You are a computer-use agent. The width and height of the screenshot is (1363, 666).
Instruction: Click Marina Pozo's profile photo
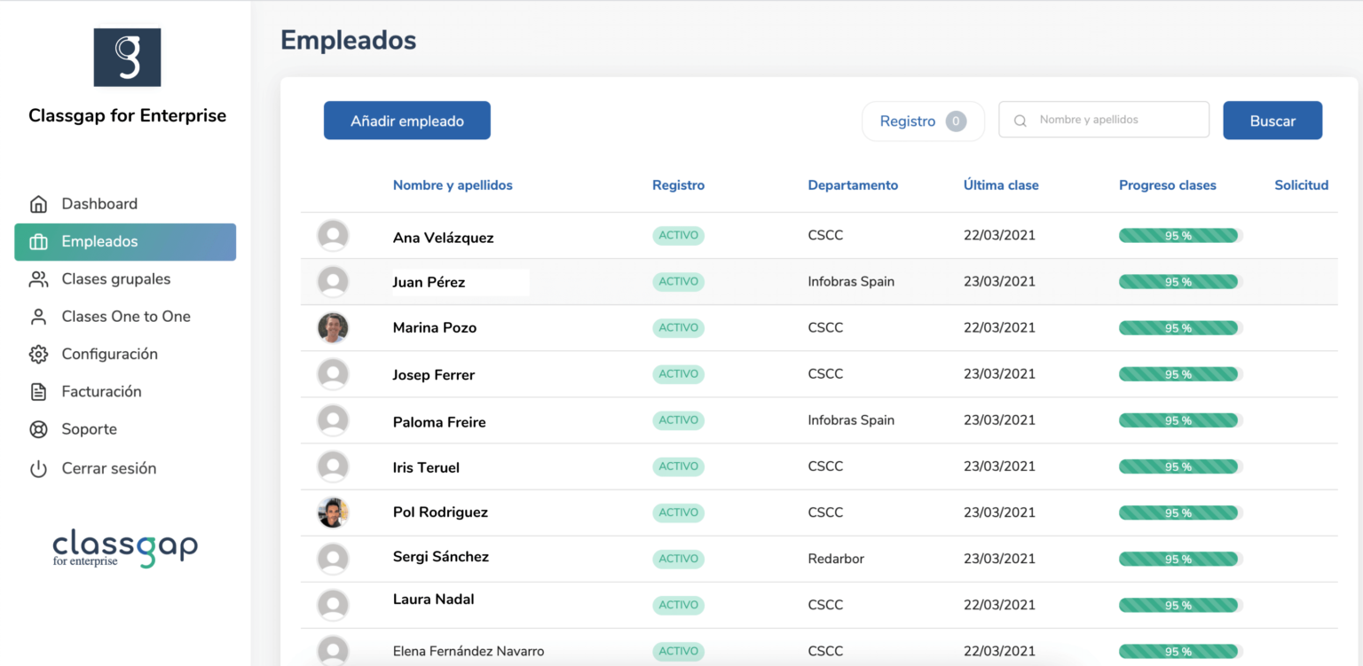(333, 328)
